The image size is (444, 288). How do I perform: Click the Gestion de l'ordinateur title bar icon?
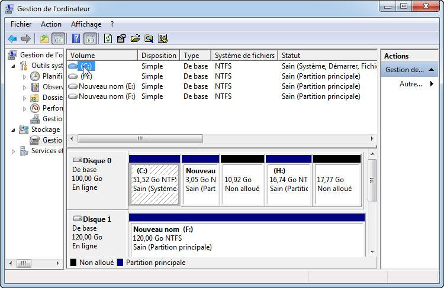pos(9,9)
